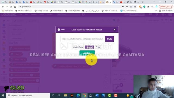The width and height of the screenshot is (174, 98).
Task: Click the password key icon in address bar
Action: [x=127, y=7]
